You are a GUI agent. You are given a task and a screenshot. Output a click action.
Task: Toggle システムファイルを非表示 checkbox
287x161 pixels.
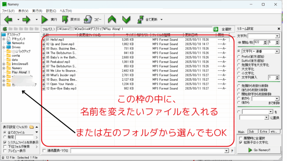[x=5, y=142]
